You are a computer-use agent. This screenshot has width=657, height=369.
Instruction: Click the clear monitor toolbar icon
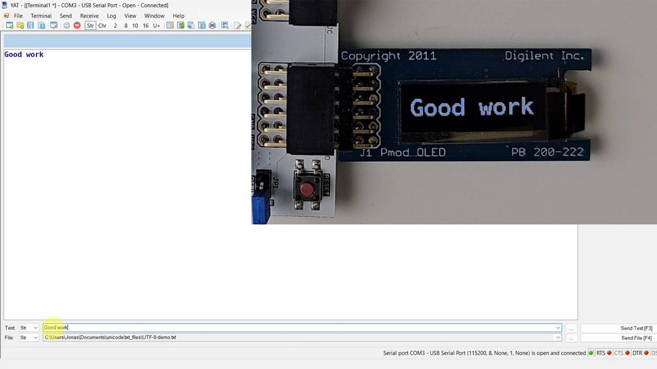[x=170, y=26]
